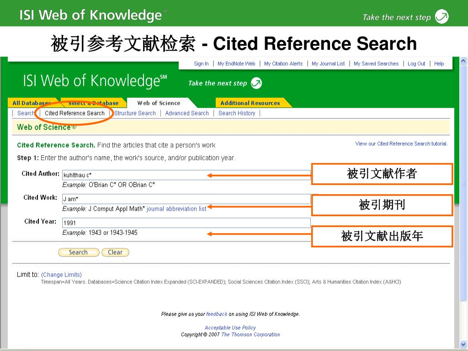
Task: Click the vertical scrollbar thumb
Action: pos(463,183)
